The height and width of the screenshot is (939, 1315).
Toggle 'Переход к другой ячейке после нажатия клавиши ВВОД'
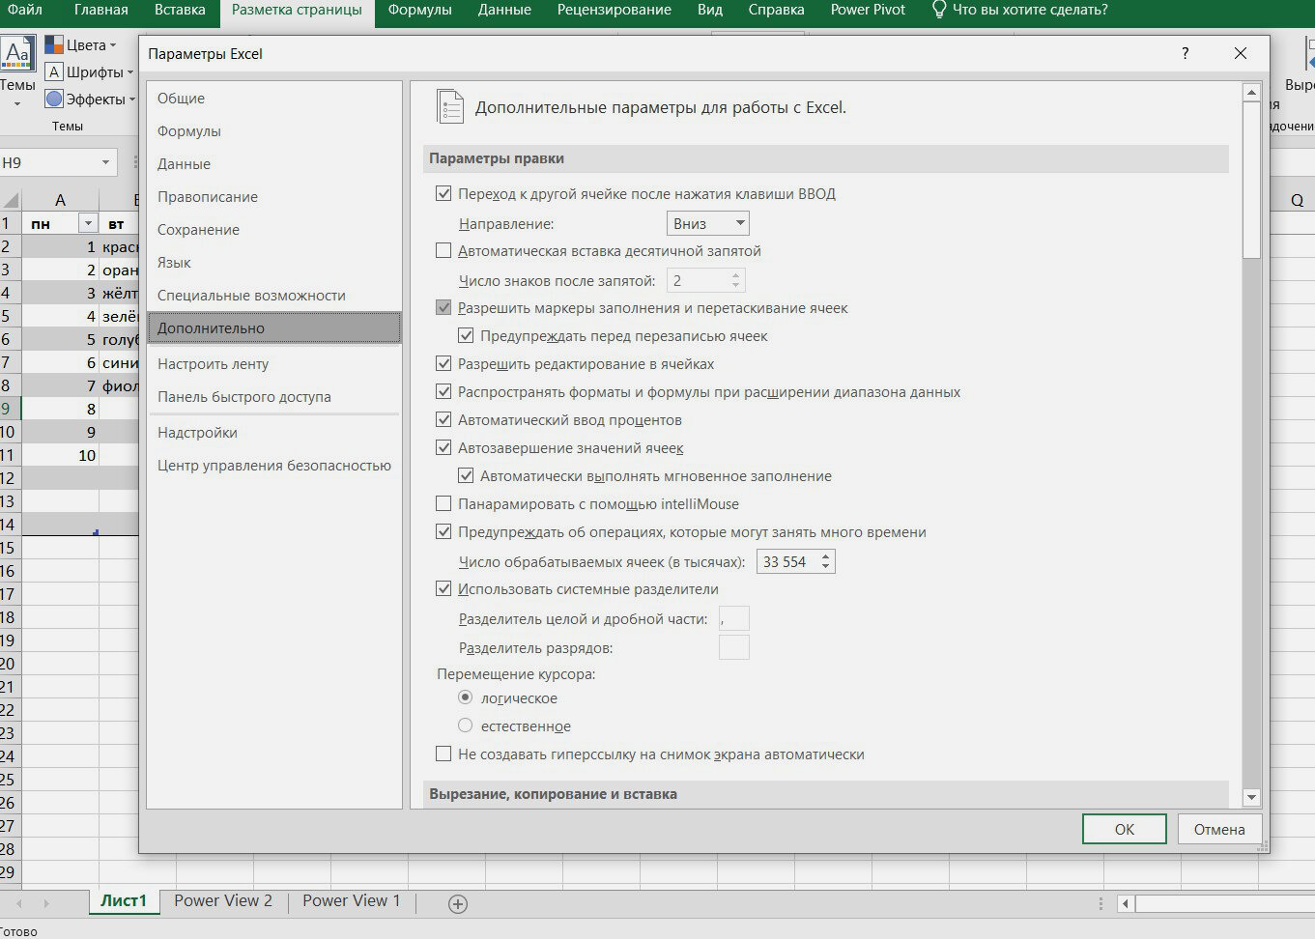(443, 193)
